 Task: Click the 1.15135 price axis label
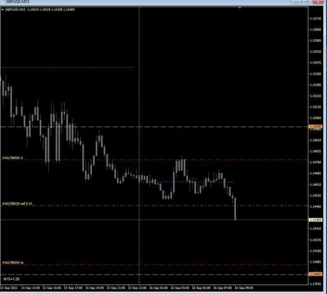[x=315, y=107]
